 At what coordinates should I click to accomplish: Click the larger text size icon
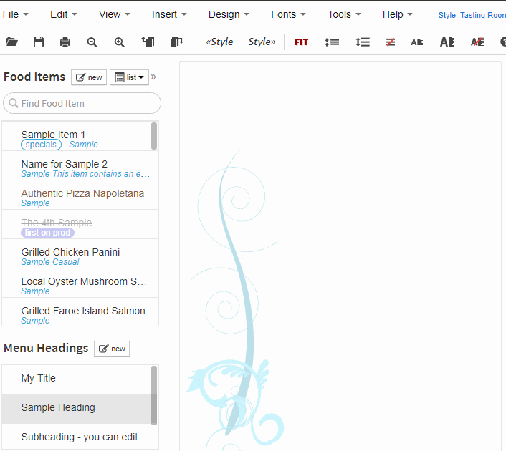[x=447, y=42]
